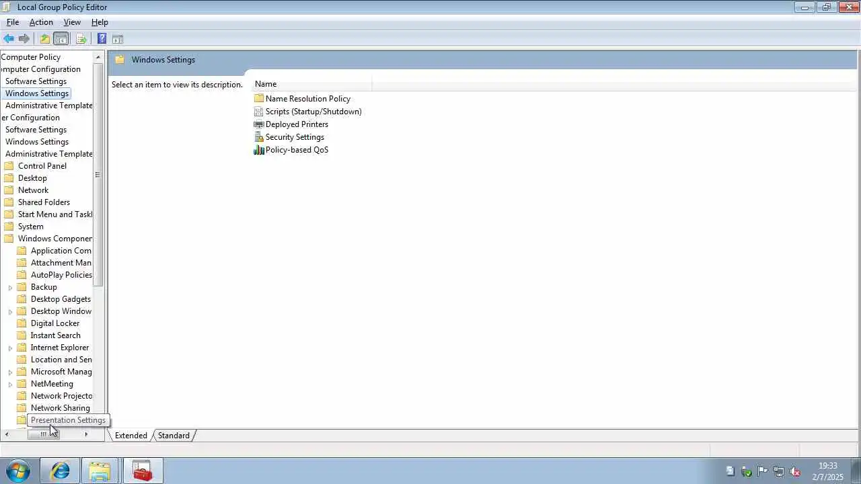Viewport: 861px width, 484px height.
Task: Click the tree pane scroll up arrow
Action: 98,57
